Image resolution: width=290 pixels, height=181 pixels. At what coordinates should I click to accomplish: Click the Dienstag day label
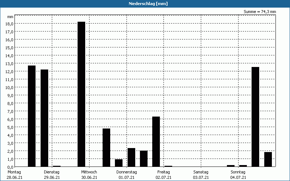click(51, 172)
